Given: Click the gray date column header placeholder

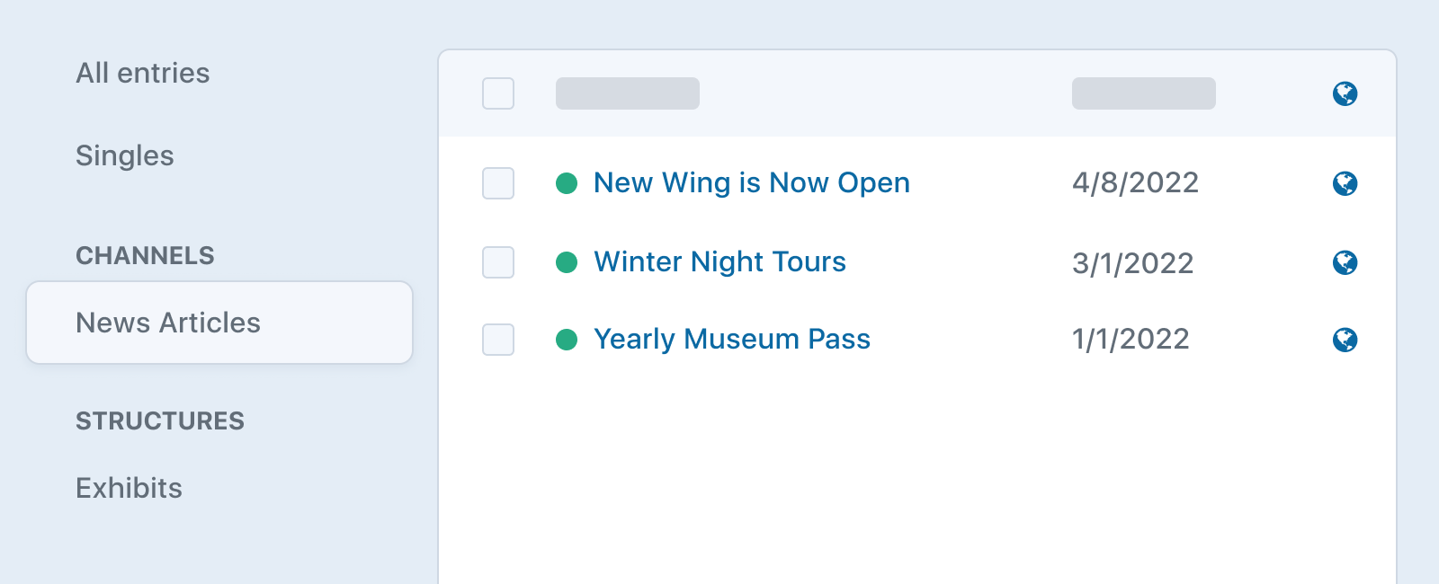Looking at the screenshot, I should pyautogui.click(x=1143, y=93).
